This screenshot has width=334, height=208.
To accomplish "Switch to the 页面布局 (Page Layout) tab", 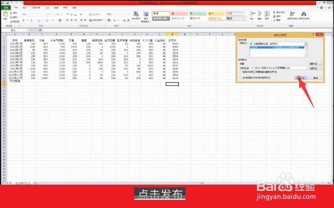I will (36, 8).
